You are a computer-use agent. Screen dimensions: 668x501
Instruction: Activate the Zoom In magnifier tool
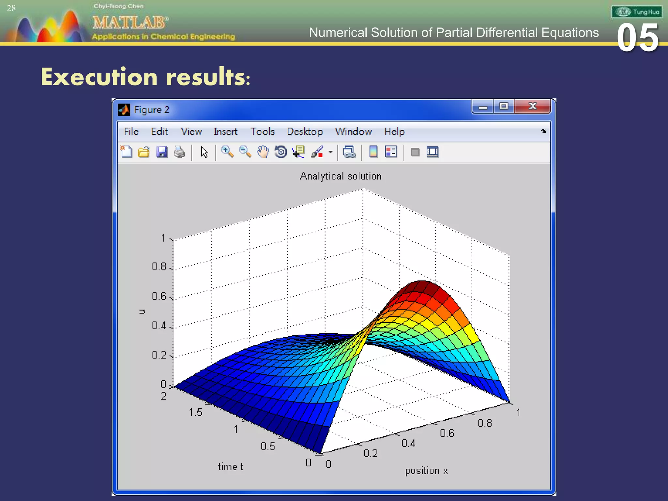pyautogui.click(x=227, y=152)
